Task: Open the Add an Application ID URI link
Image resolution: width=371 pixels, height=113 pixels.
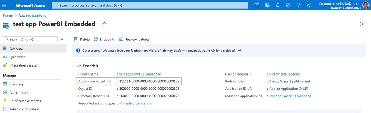Action: 289,89
